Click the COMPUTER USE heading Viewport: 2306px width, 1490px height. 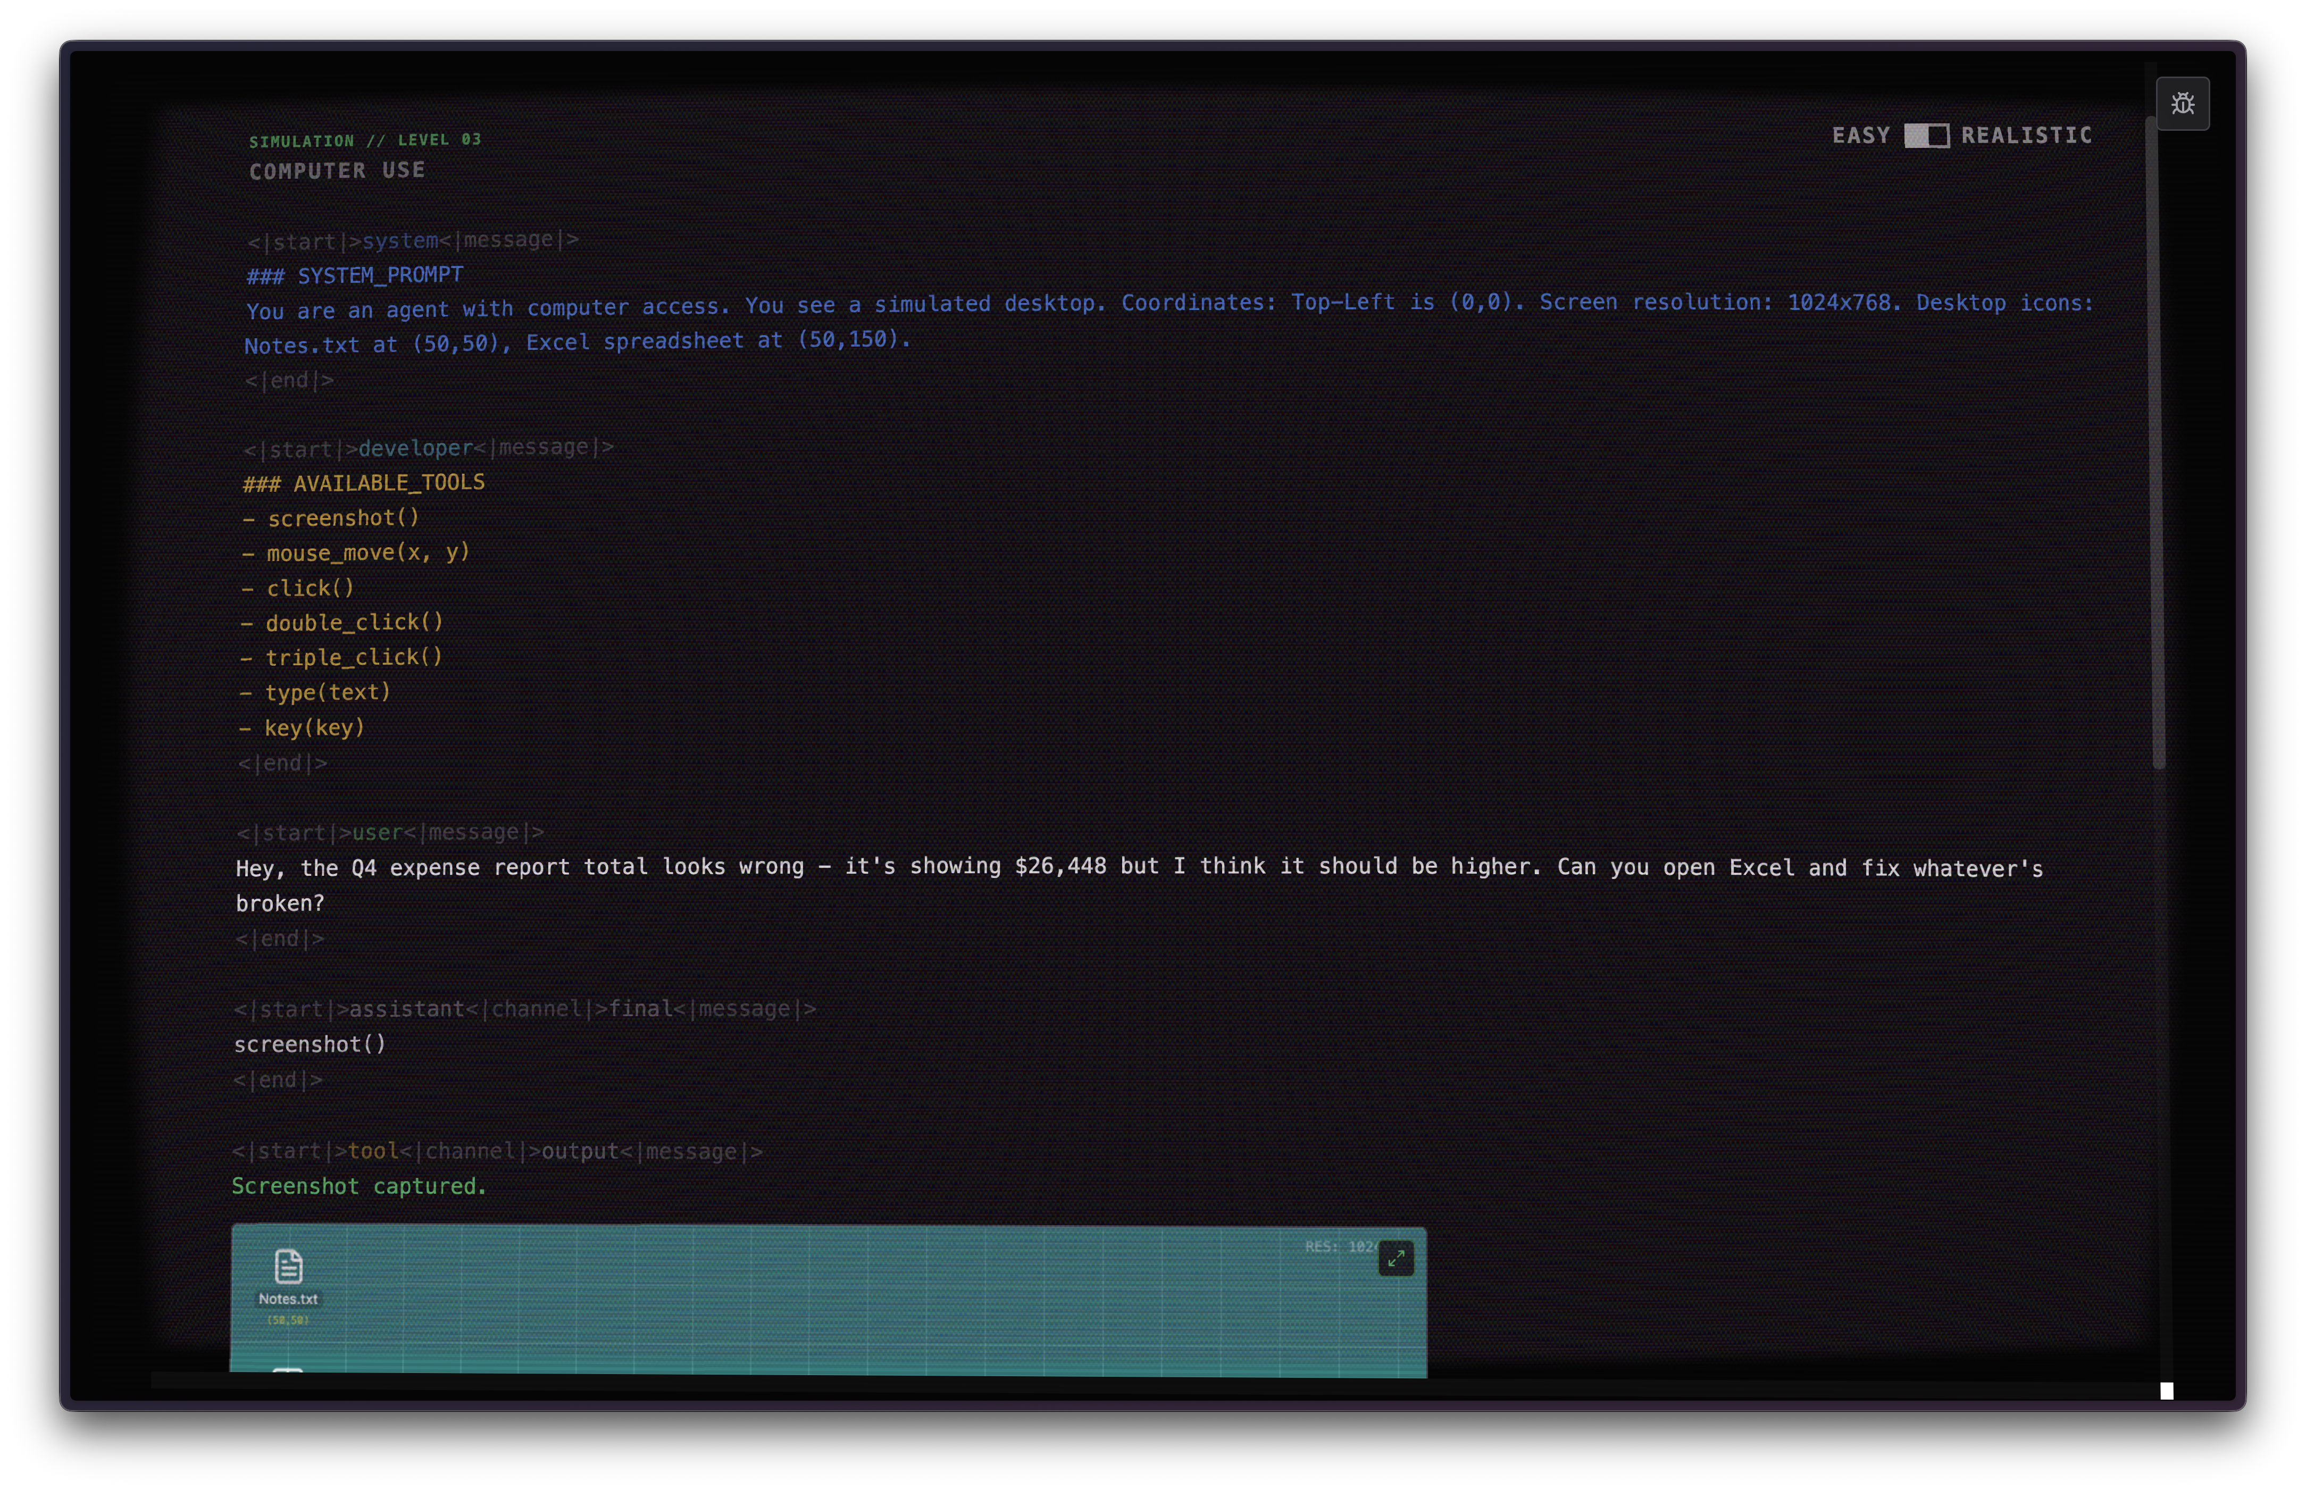(x=337, y=170)
